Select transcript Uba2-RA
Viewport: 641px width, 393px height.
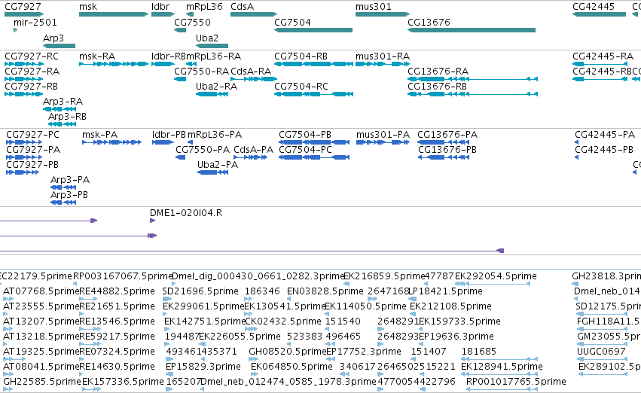pyautogui.click(x=217, y=87)
